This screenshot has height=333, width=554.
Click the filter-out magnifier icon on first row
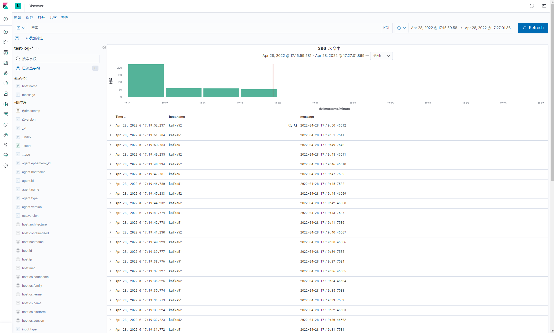(x=296, y=125)
